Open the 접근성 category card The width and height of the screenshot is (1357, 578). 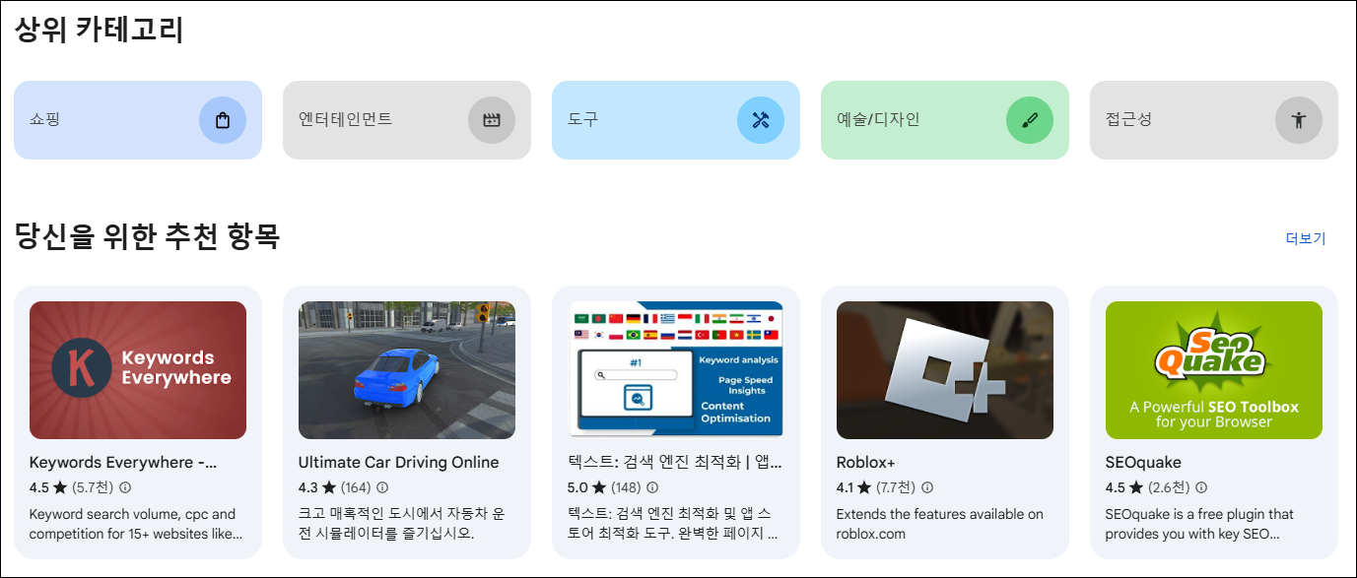[x=1214, y=120]
